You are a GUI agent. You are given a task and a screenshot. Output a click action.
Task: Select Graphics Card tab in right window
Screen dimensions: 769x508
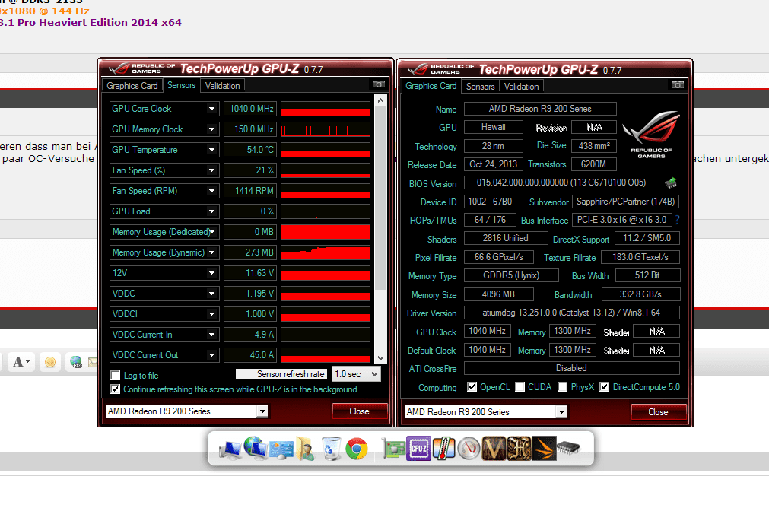431,86
